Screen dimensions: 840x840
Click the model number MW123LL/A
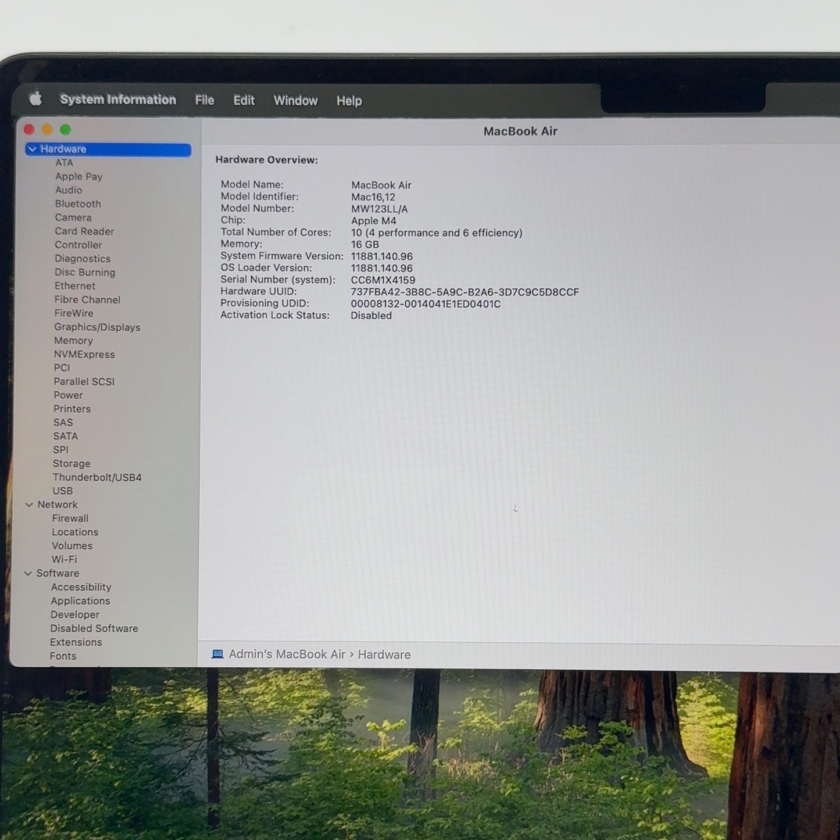(x=380, y=209)
